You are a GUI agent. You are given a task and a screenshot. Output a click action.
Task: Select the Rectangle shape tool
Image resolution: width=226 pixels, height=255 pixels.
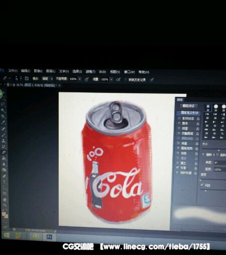click(x=5, y=194)
